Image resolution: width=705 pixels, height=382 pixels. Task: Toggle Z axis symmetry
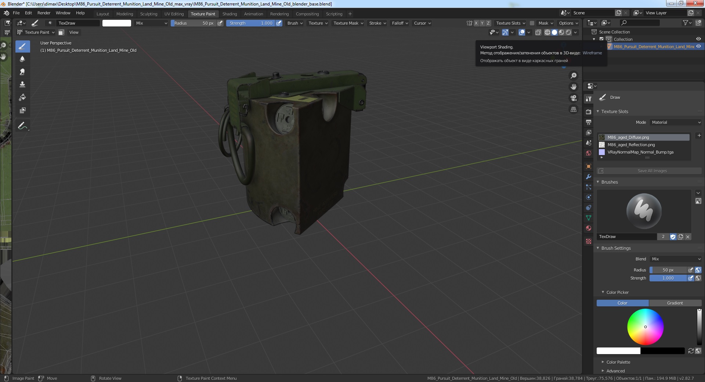488,23
